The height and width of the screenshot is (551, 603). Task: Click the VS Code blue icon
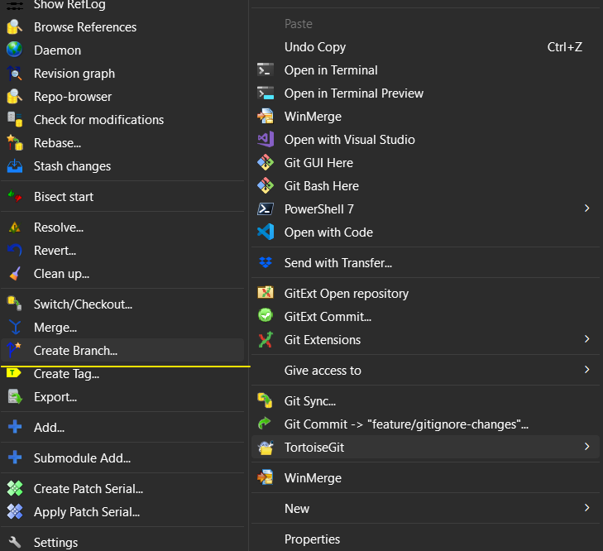[266, 232]
